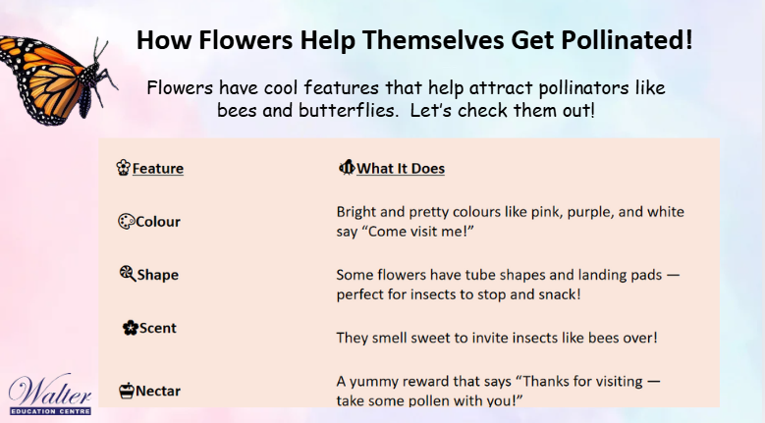Click the Scent feature label

click(x=157, y=328)
